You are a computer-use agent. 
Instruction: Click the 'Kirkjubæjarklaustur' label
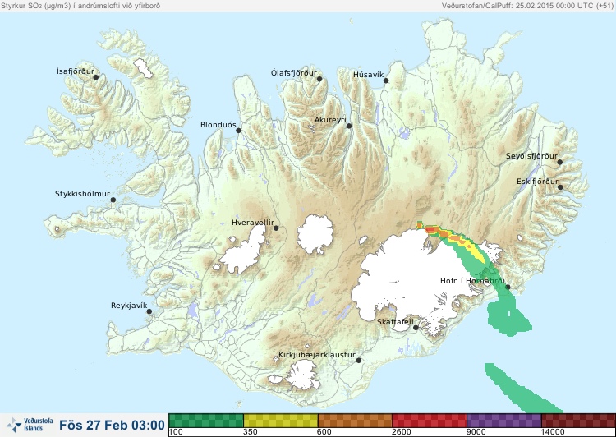click(x=317, y=355)
